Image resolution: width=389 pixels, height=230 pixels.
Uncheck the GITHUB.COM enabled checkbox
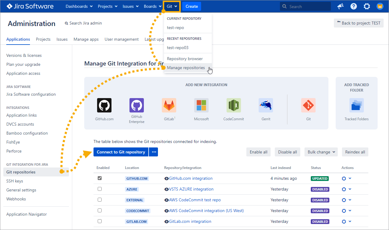point(100,178)
